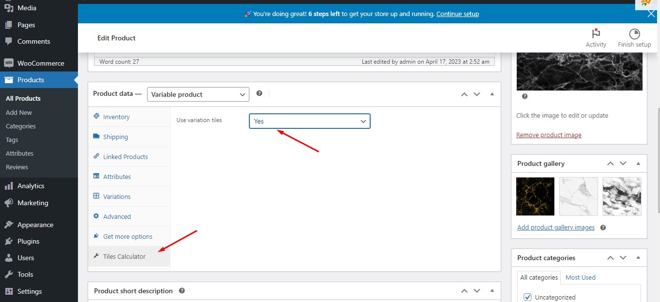Screen dimensions: 660x302
Task: Click the Activity flag icon
Action: 596,34
